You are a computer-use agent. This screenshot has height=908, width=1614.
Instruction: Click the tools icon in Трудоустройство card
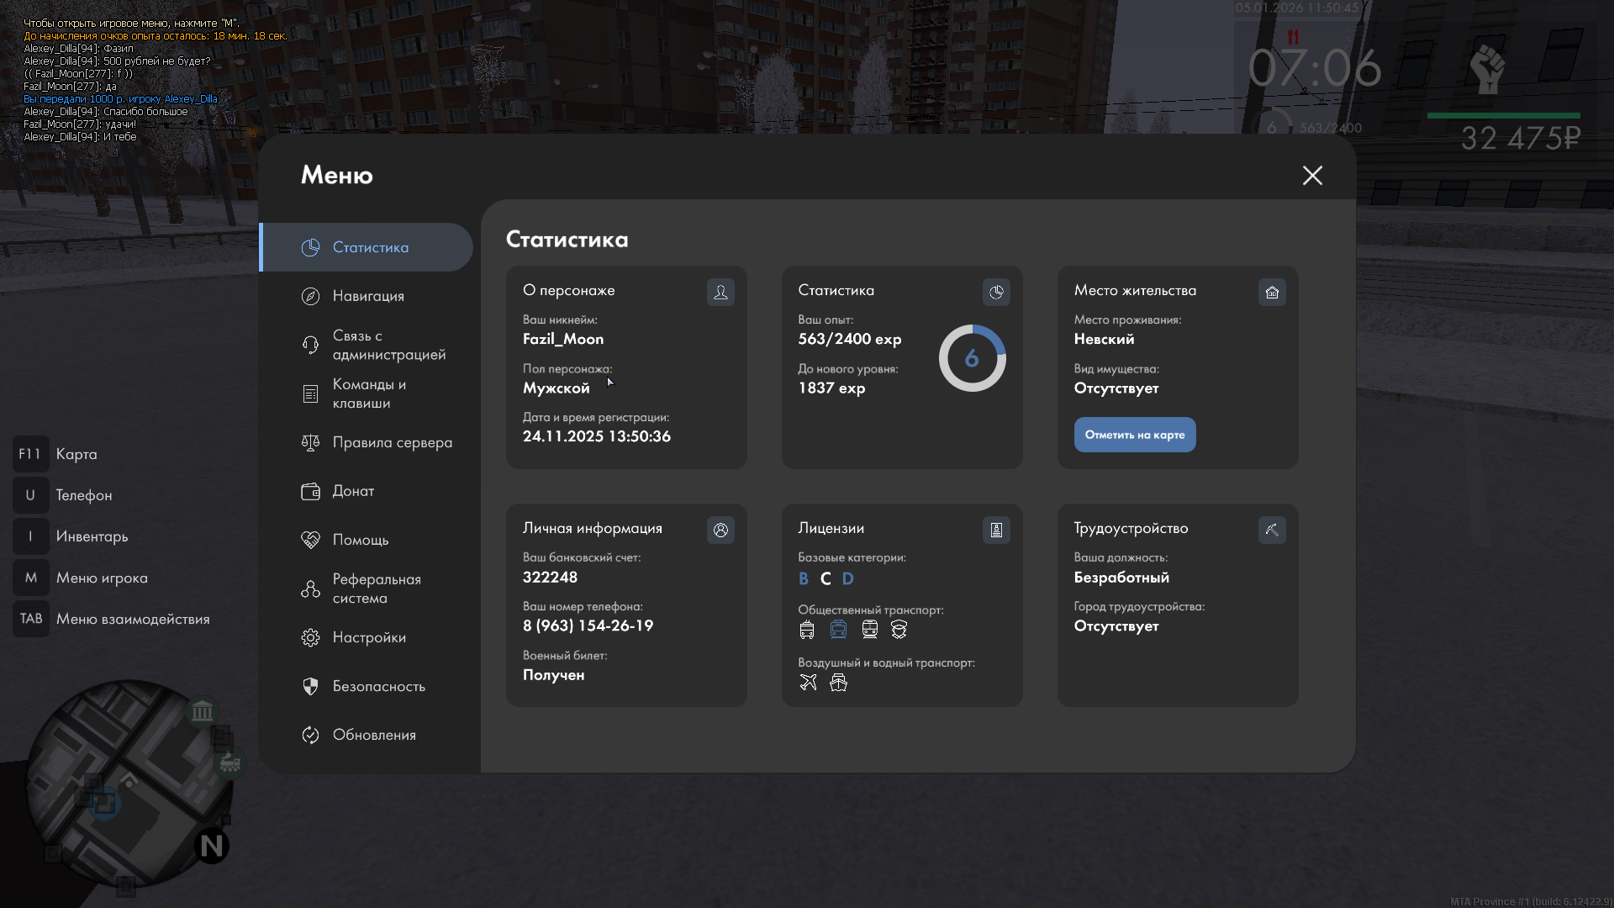click(1272, 531)
